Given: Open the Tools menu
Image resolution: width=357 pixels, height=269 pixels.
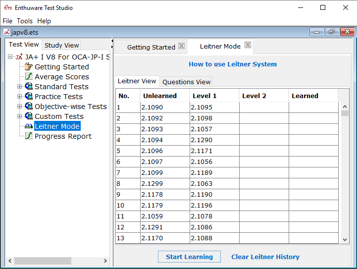Looking at the screenshot, I should tap(24, 21).
